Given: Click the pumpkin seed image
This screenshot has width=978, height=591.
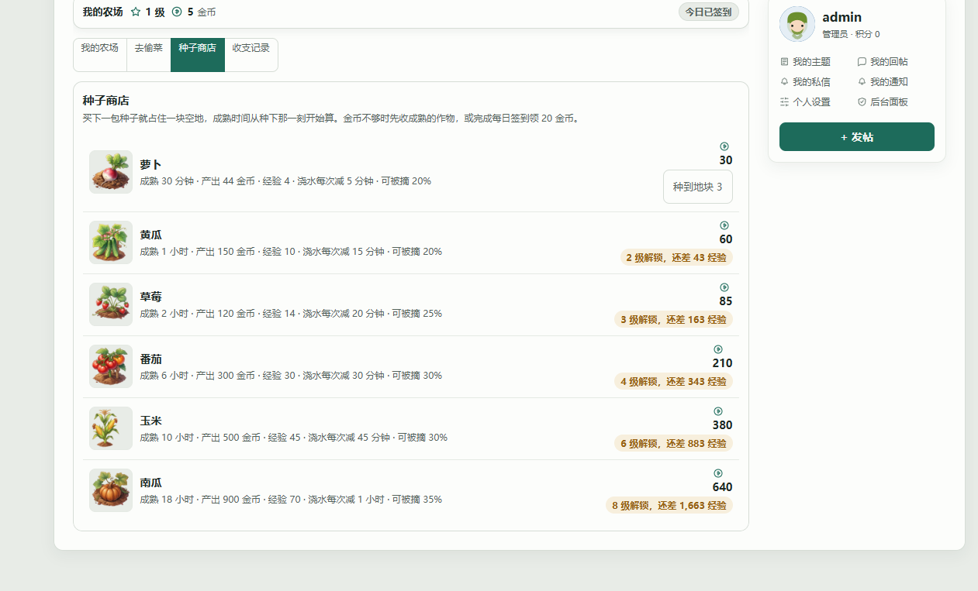Looking at the screenshot, I should [111, 490].
